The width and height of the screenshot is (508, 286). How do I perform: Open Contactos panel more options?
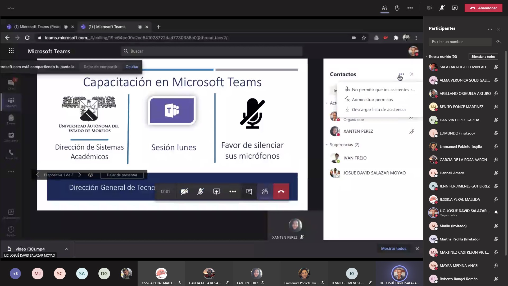click(x=401, y=74)
